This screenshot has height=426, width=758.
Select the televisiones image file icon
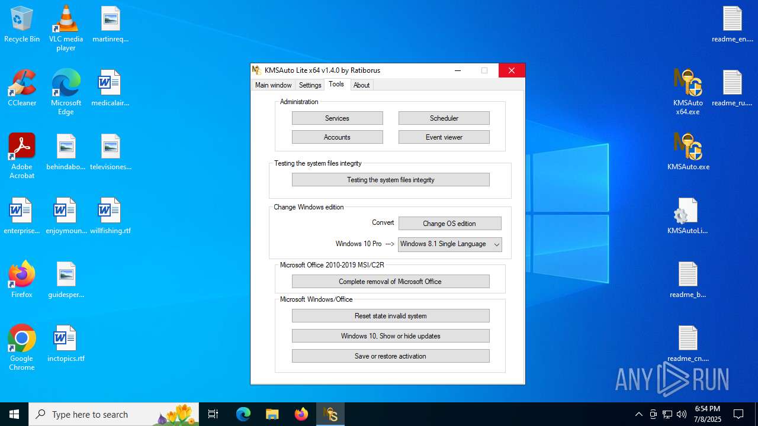pos(110,153)
